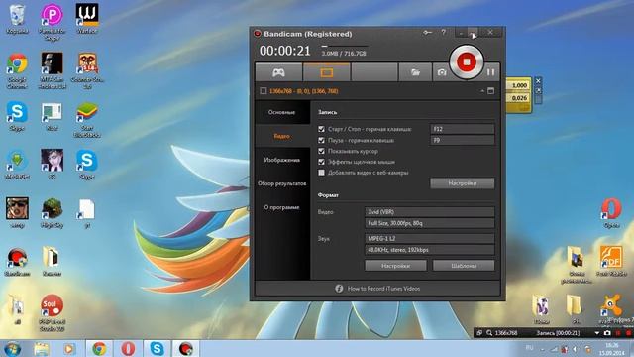Click the small window icon right of resolution row
The width and height of the screenshot is (634, 357).
[491, 91]
